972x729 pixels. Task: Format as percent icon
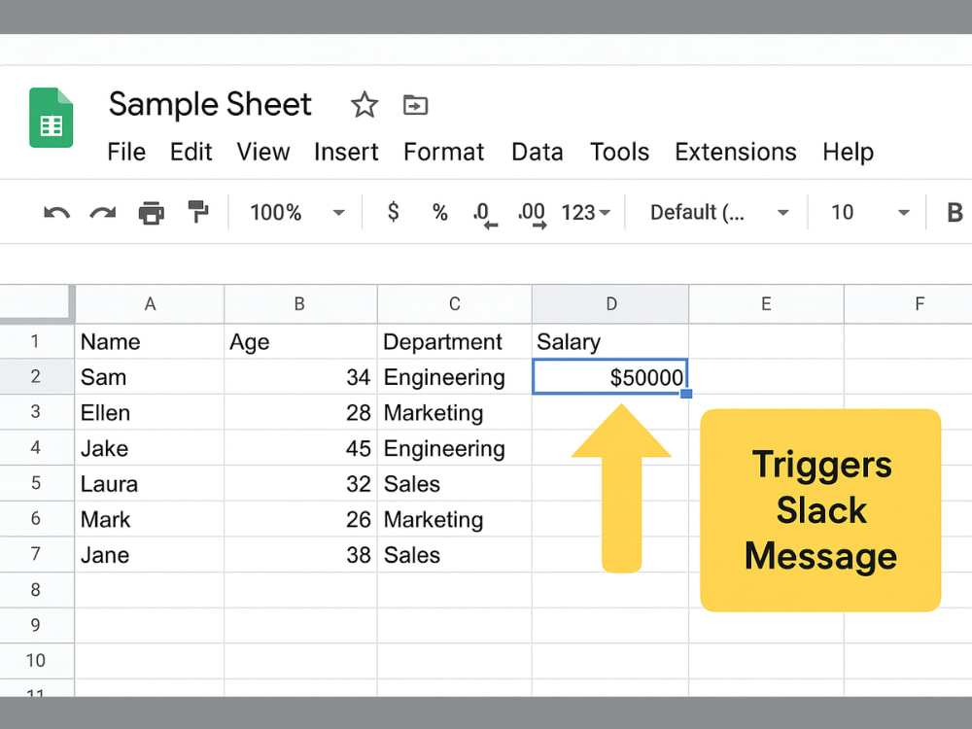click(440, 213)
